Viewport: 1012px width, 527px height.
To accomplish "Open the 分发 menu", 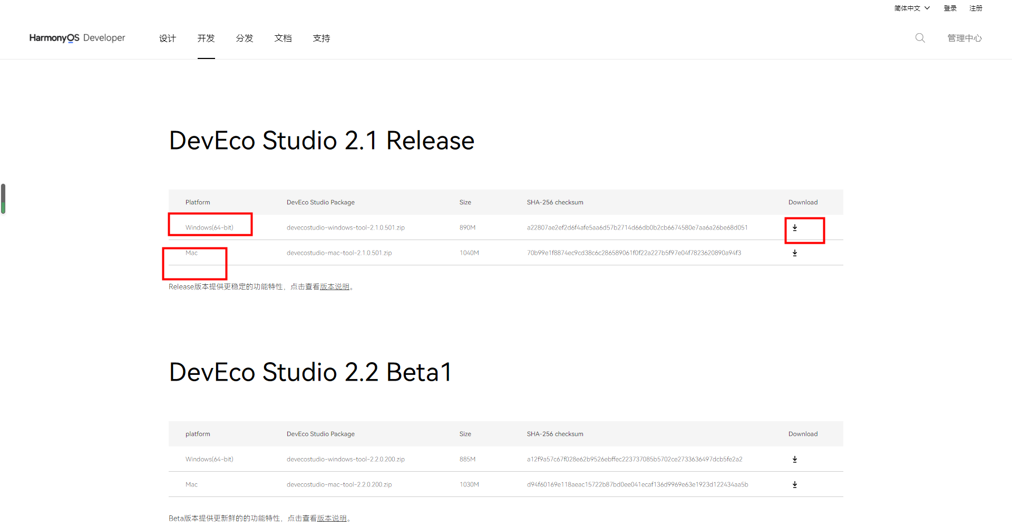I will pyautogui.click(x=245, y=38).
